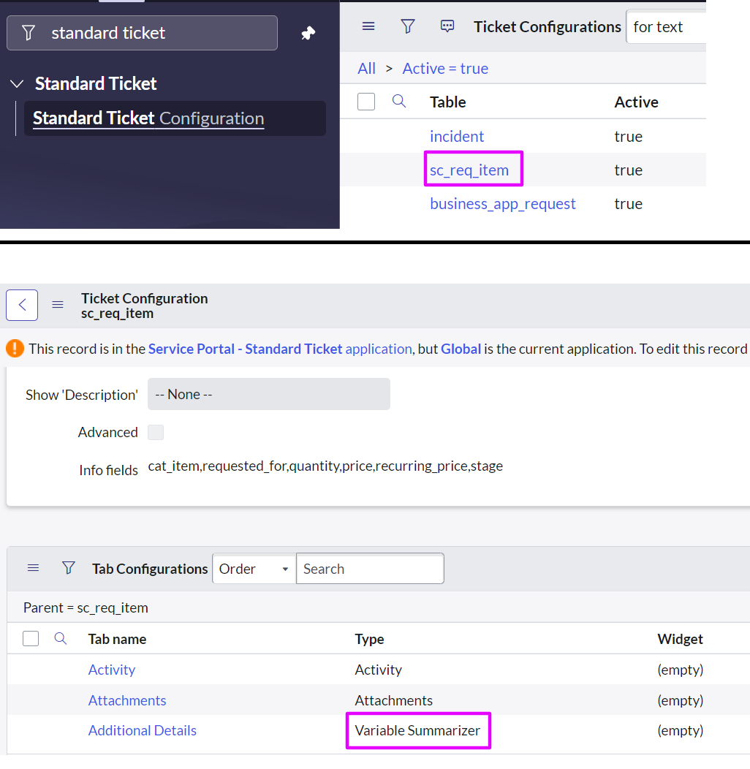Toggle the Advanced checkbox
The height and width of the screenshot is (769, 750).
coord(156,432)
